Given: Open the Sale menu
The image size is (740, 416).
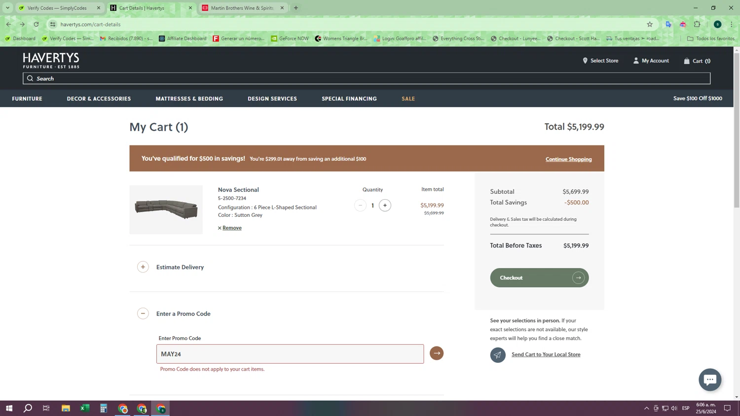Looking at the screenshot, I should [x=408, y=99].
